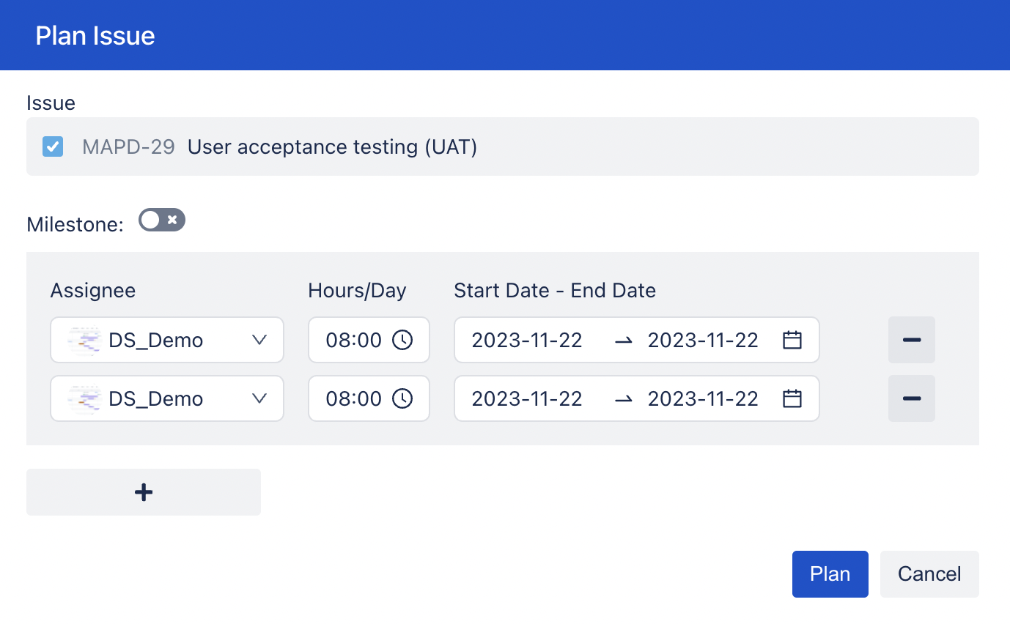Click clock icon in second Hours/Day field
1010x624 pixels.
(x=402, y=398)
